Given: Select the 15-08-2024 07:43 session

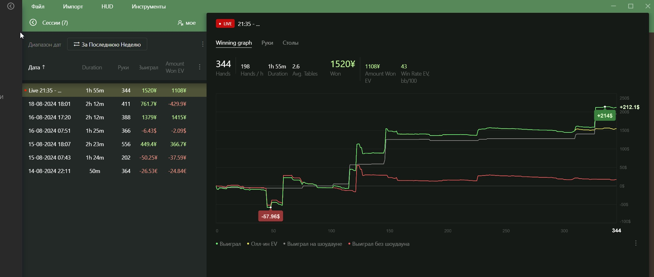Looking at the screenshot, I should 114,157.
